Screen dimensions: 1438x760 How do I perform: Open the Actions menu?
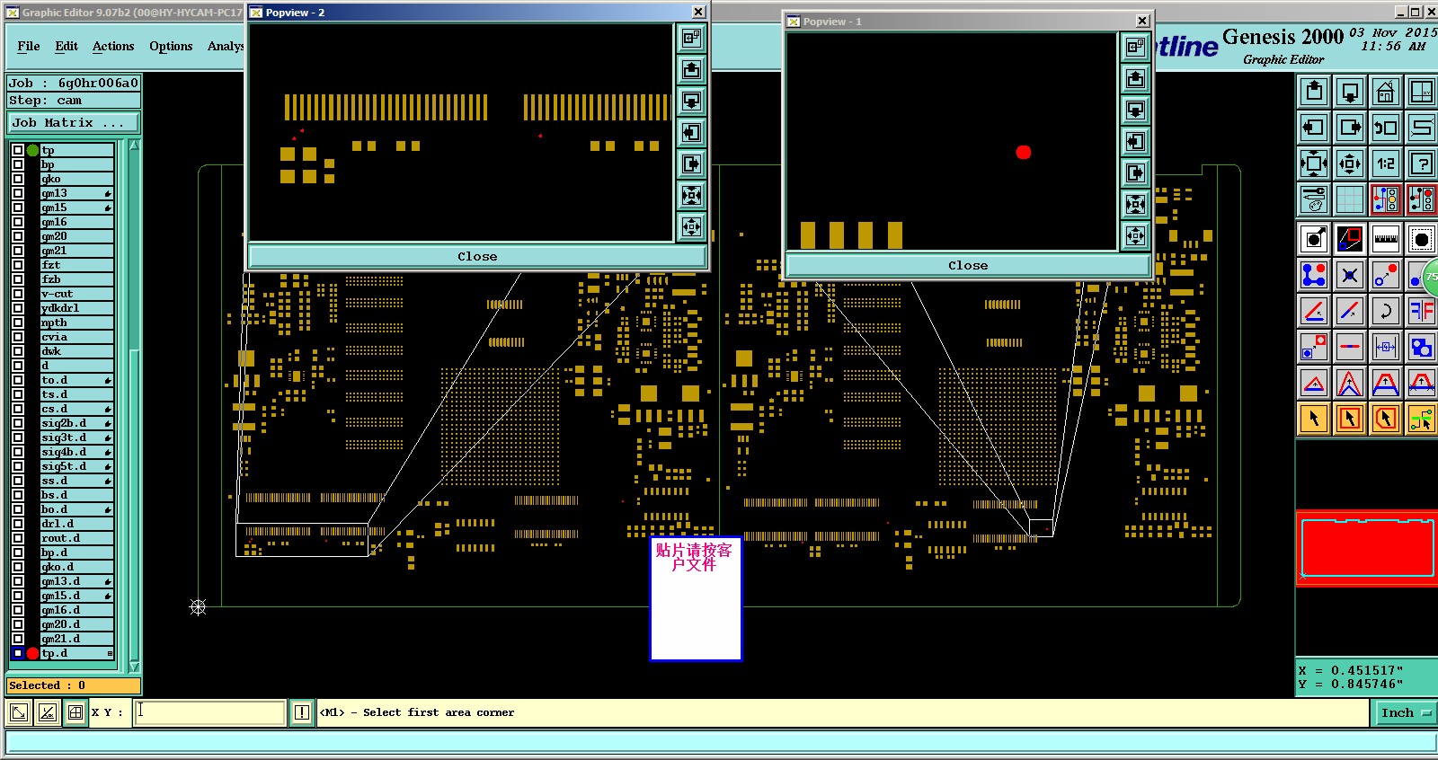(113, 46)
